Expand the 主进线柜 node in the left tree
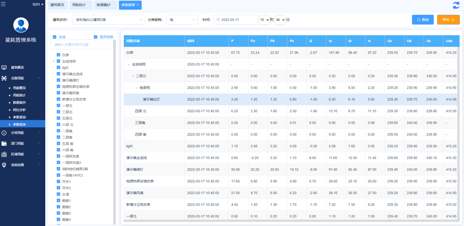Image resolution: width=464 pixels, height=226 pixels. tap(54, 61)
